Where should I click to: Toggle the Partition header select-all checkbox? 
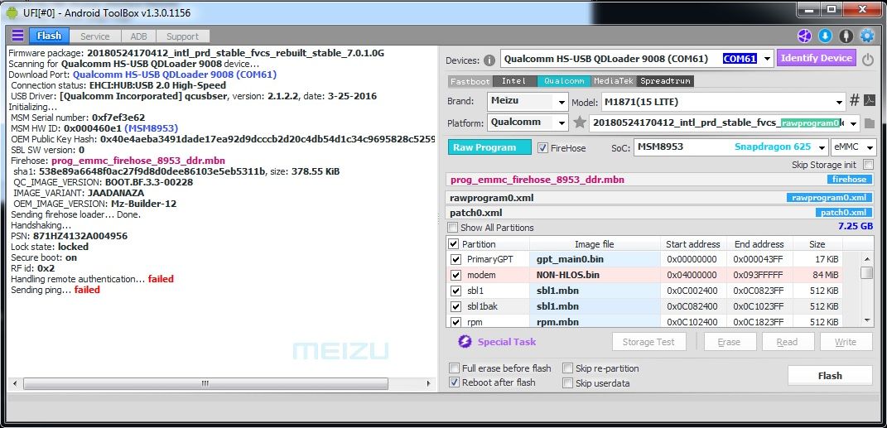click(x=453, y=244)
